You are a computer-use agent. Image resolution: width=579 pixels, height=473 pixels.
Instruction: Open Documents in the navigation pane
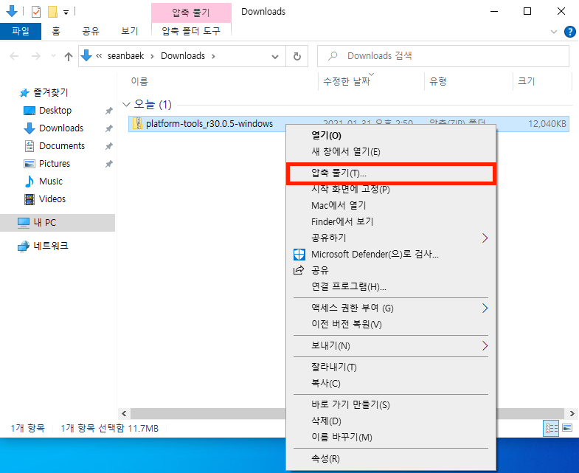click(x=62, y=146)
